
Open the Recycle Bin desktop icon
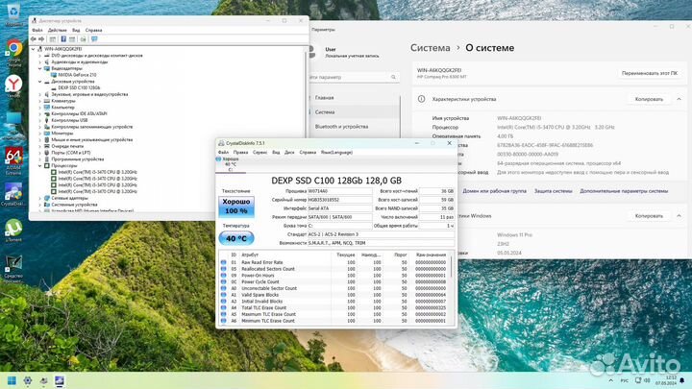pos(13,14)
